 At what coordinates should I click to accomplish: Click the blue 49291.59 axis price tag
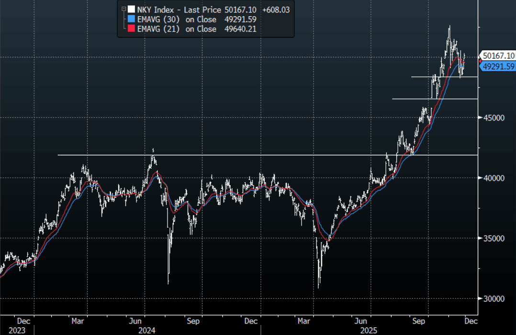point(498,67)
